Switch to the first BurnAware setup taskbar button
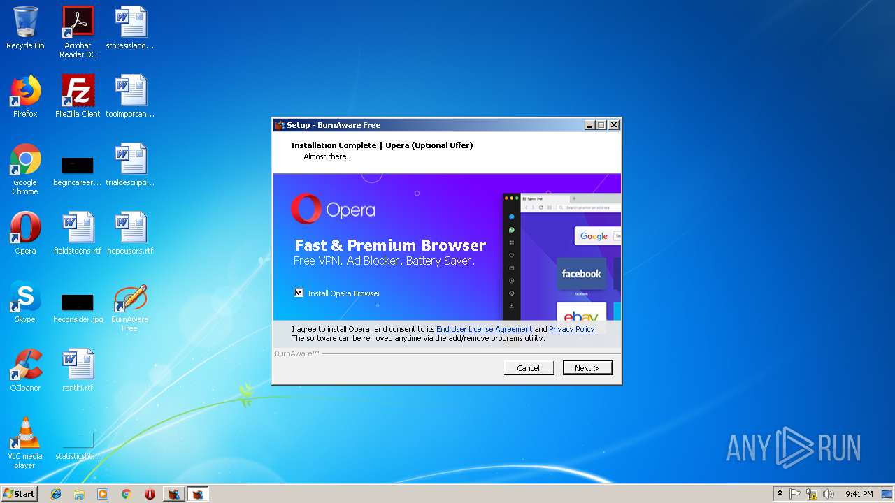The width and height of the screenshot is (895, 503). 174,494
